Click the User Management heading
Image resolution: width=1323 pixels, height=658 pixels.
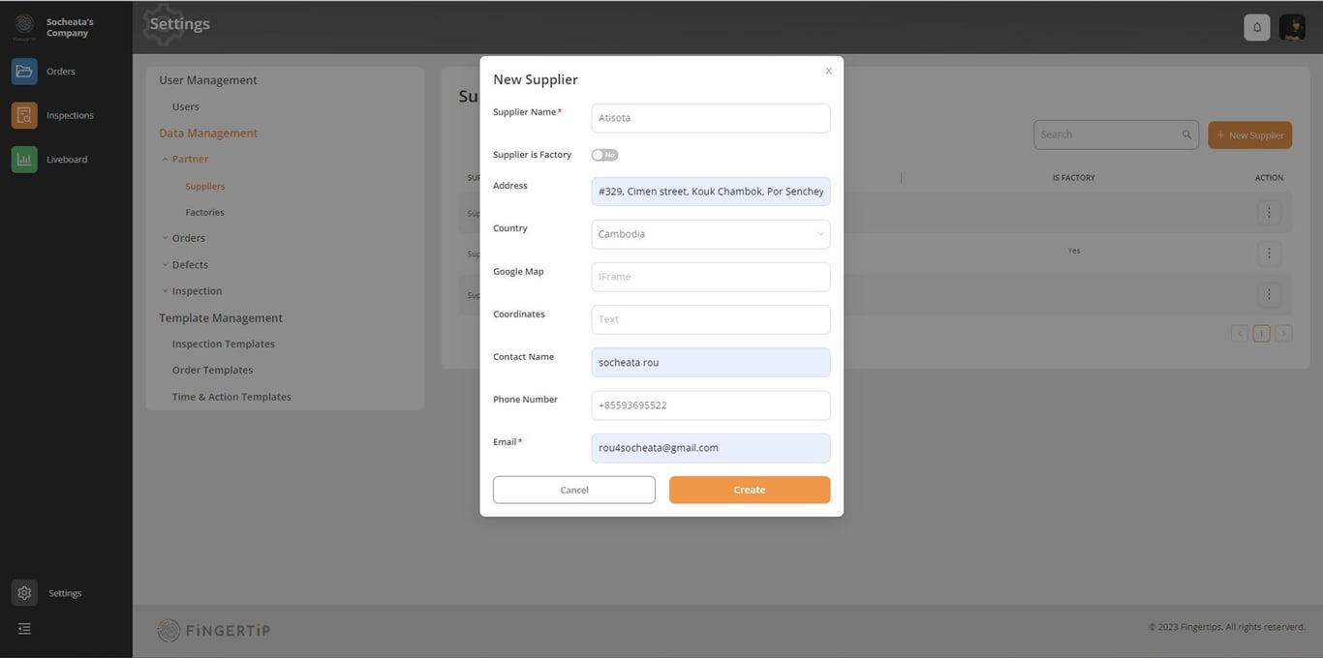click(x=208, y=80)
